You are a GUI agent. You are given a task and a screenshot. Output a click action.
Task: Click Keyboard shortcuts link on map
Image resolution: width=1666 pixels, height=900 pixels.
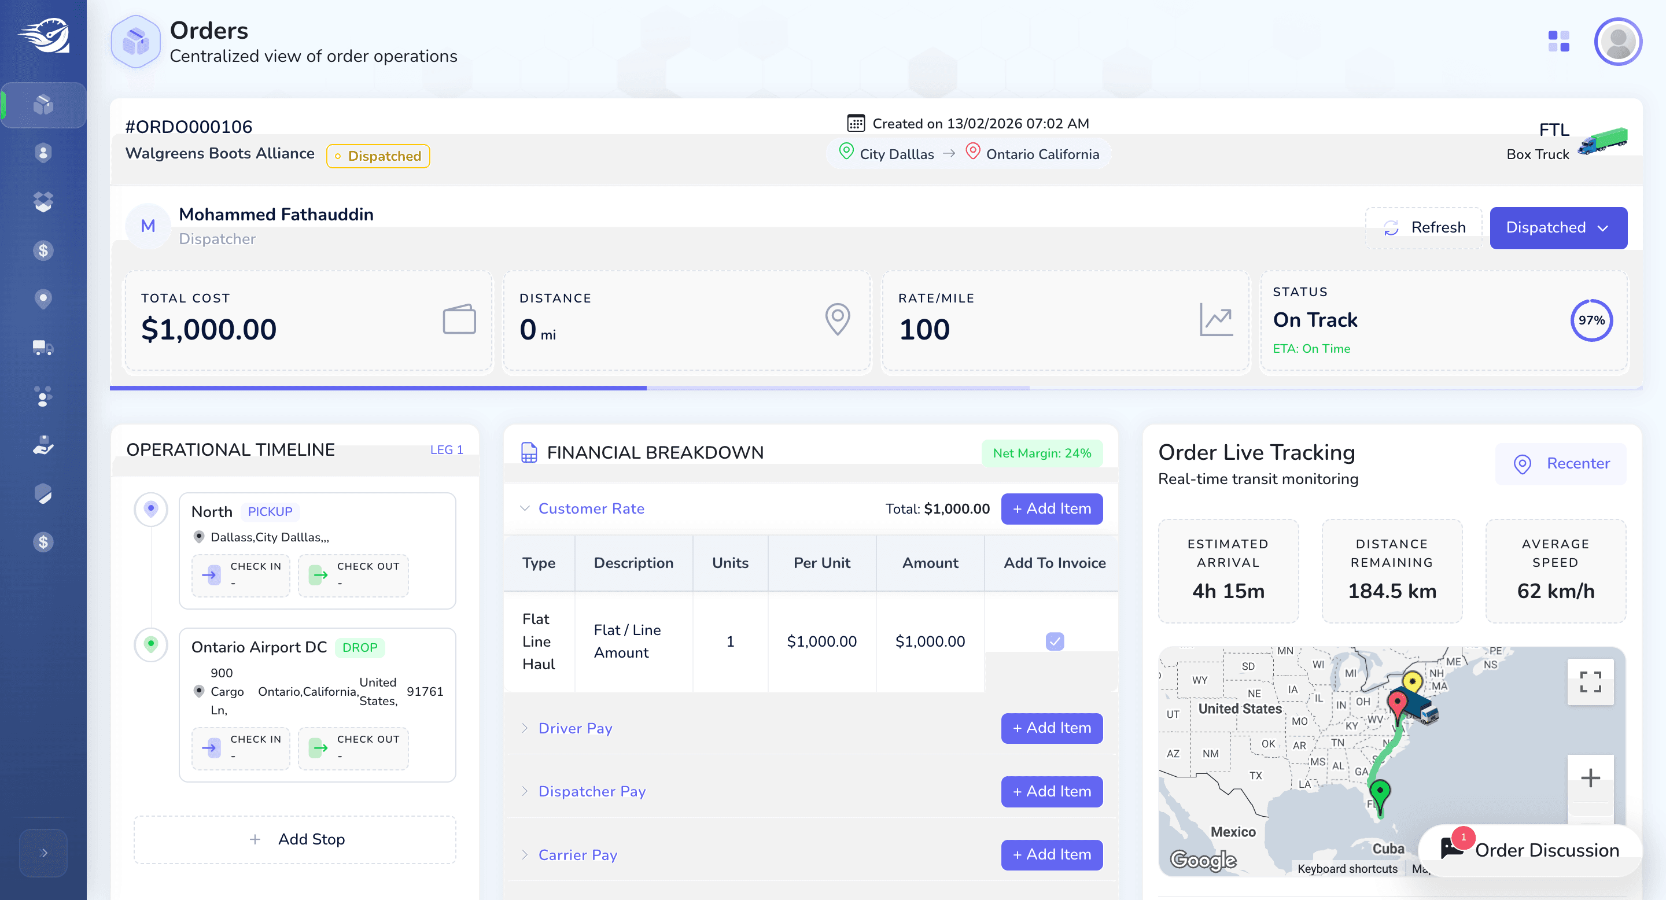(1347, 869)
